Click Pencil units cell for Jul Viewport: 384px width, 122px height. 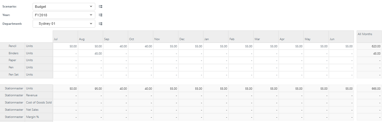coord(66,46)
